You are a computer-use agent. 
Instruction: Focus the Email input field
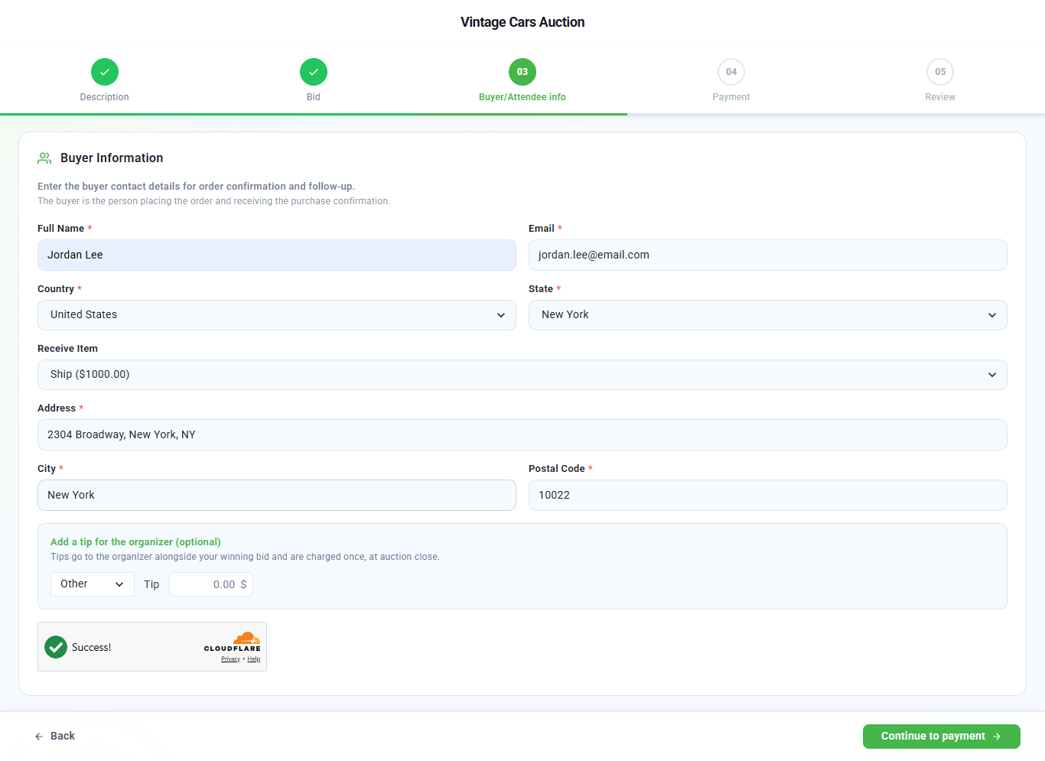768,255
